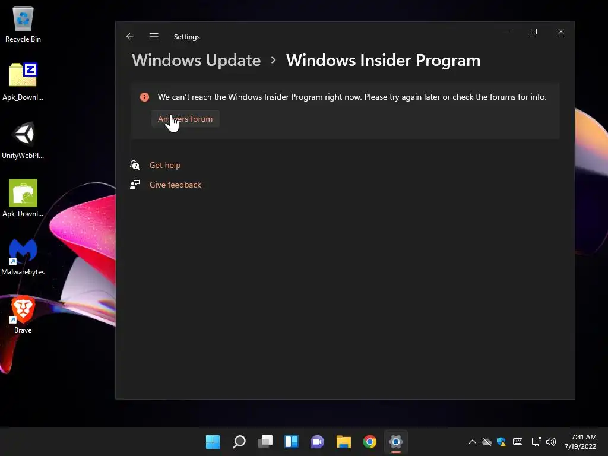Click the orange error info icon
The height and width of the screenshot is (456, 608).
[145, 97]
